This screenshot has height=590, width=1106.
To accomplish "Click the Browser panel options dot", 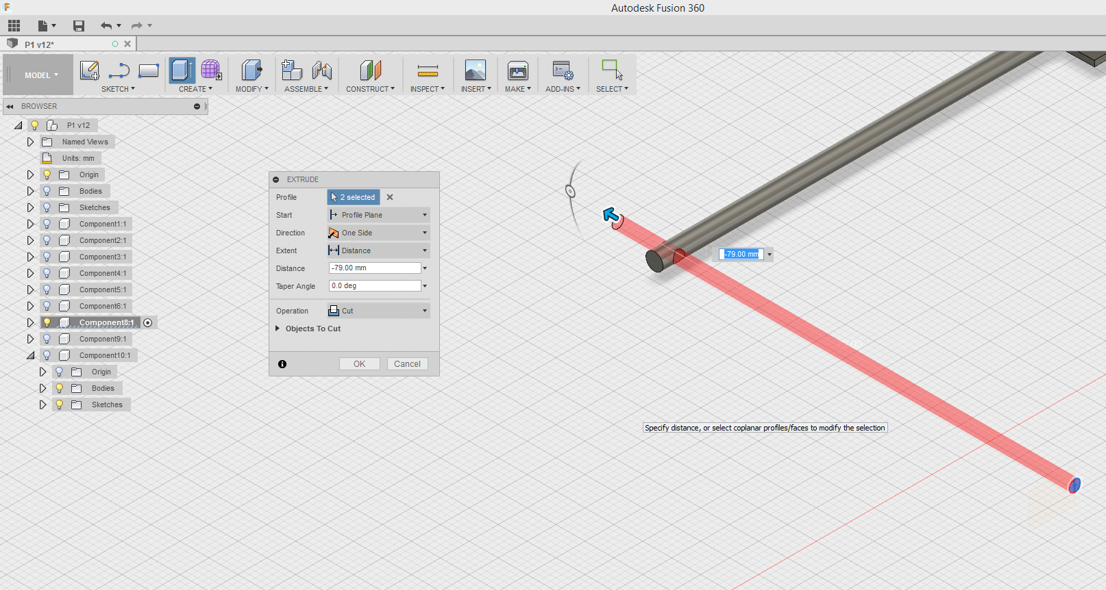I will (197, 107).
